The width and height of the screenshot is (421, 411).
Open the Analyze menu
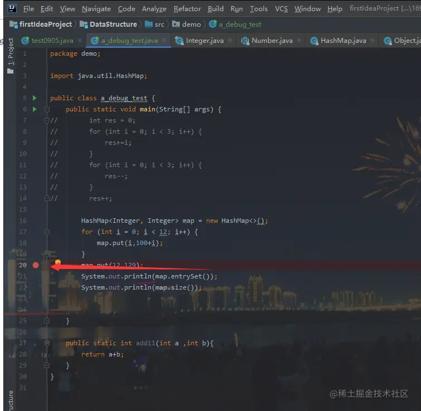(154, 9)
